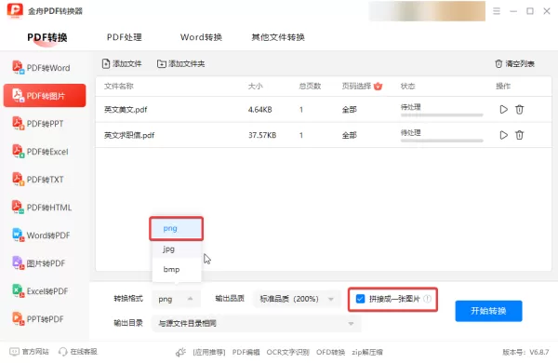This screenshot has width=558, height=363.
Task: Click the 金舟PDF转换器 app logo
Action: 15,10
